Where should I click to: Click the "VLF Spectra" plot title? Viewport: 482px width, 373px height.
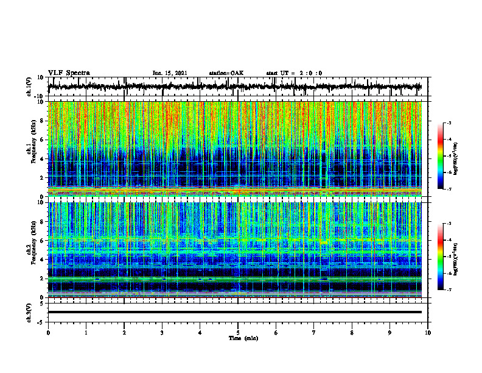[69, 73]
